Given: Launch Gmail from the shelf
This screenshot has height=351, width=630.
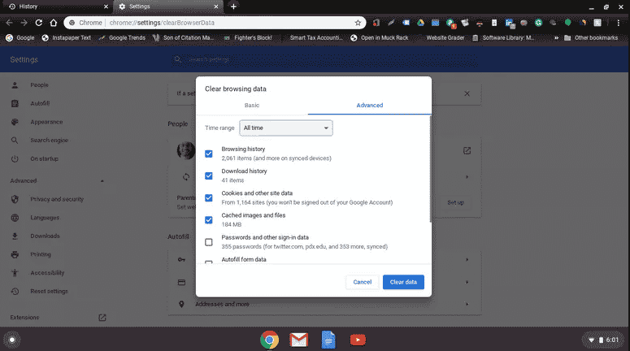Looking at the screenshot, I should tap(299, 340).
